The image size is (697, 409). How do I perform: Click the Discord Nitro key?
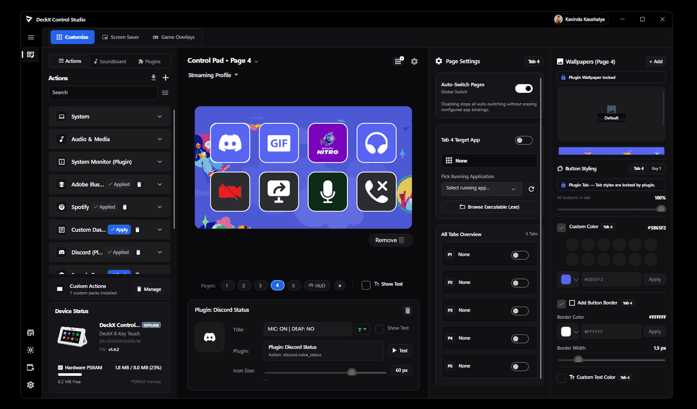coord(328,143)
